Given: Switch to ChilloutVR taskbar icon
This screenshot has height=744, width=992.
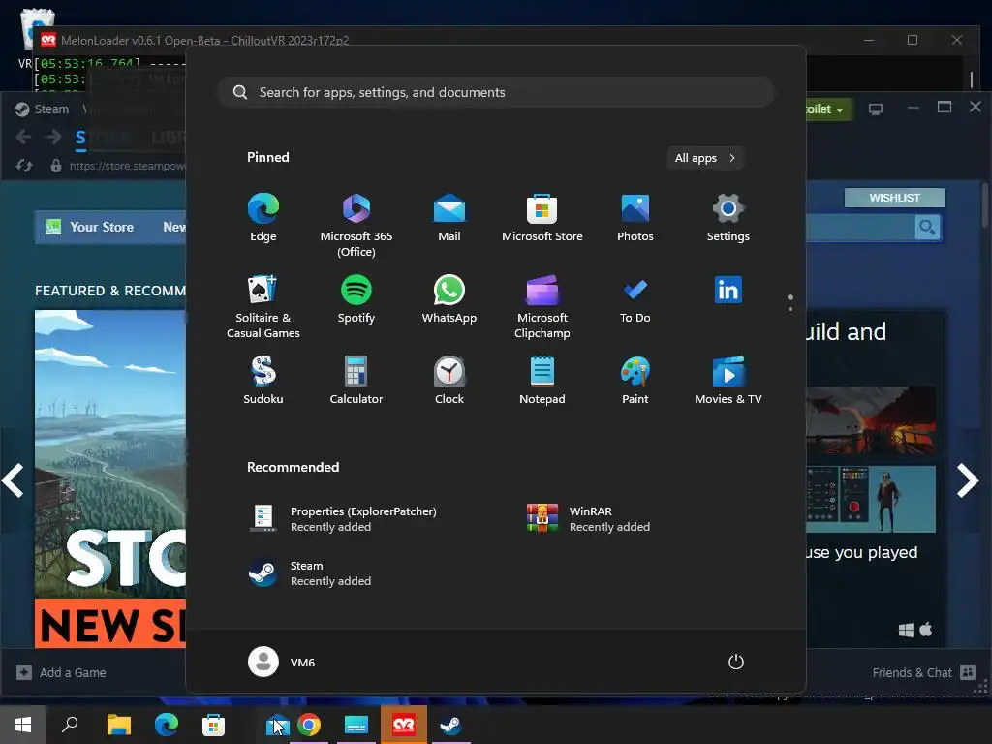Looking at the screenshot, I should 404,725.
